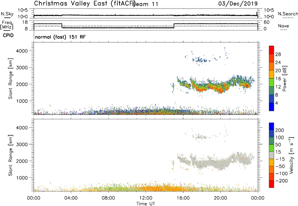Image resolution: width=298 pixels, height=206 pixels.
Task: Click the 'normal (fast) 151 RF' text
Action: [60, 37]
